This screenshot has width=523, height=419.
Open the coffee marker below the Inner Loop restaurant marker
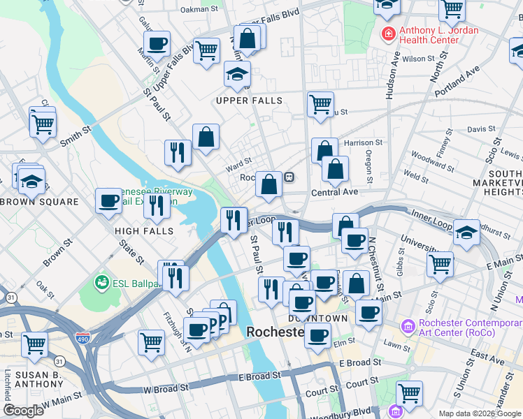(296, 260)
